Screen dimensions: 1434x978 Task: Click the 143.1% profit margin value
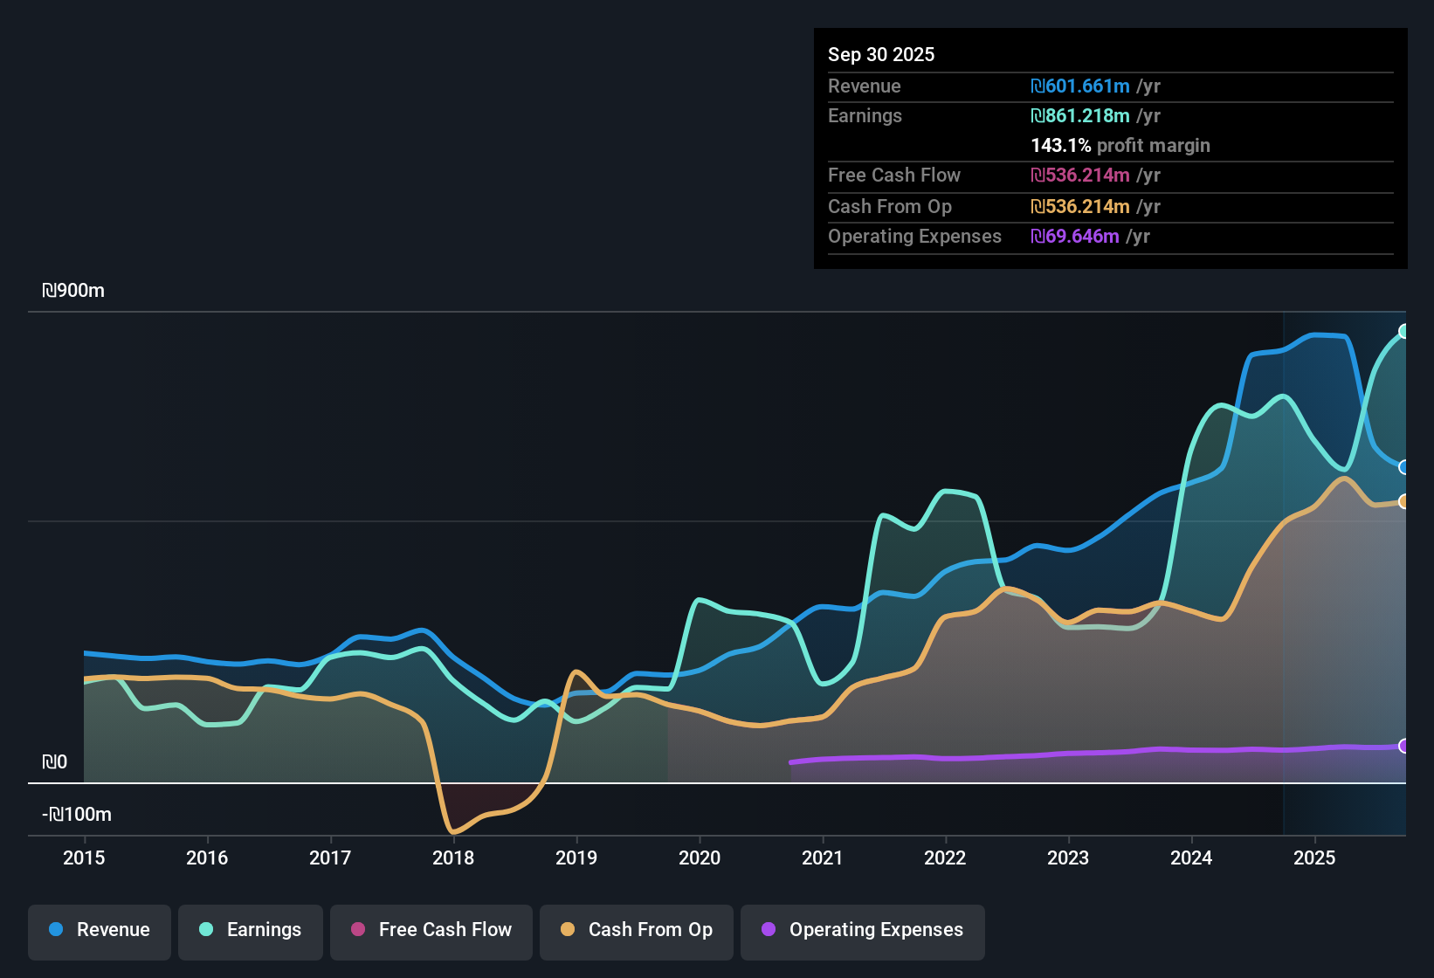1062,146
